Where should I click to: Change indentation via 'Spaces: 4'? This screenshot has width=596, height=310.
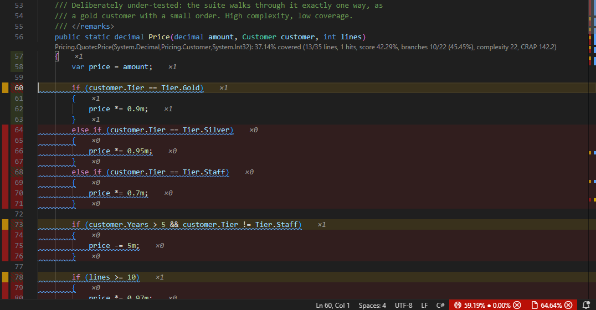tap(372, 305)
